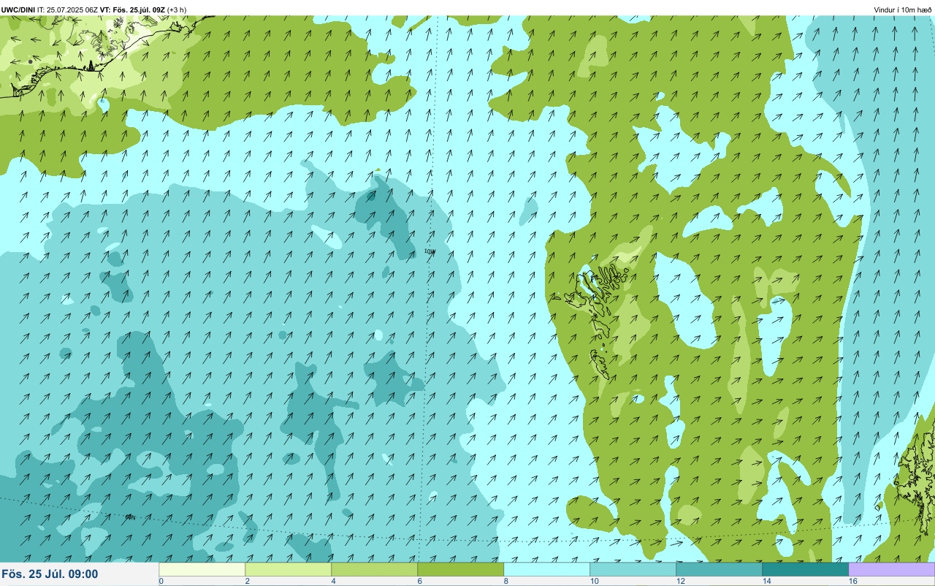Click the 'VT: Fös. 25.júl. 09Z' valid time

click(x=132, y=9)
